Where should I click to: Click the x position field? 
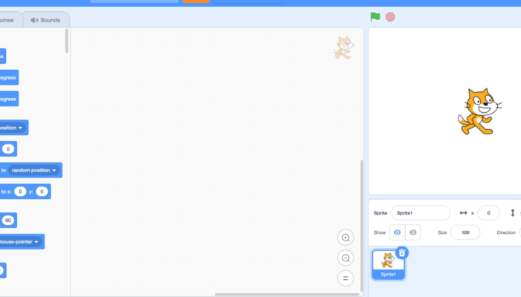[488, 213]
